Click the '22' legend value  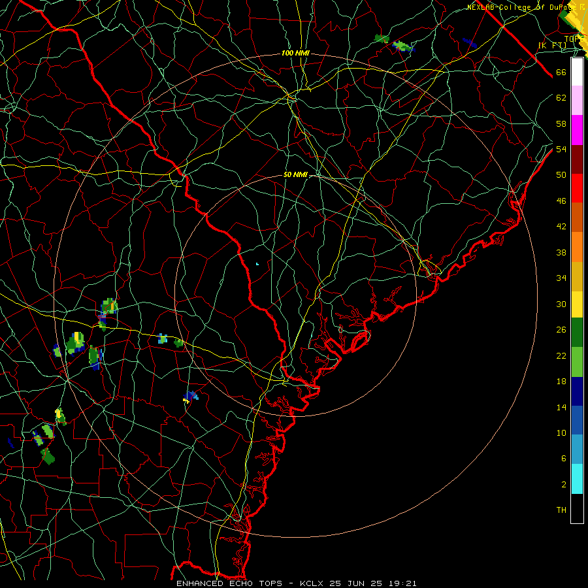[x=561, y=355]
